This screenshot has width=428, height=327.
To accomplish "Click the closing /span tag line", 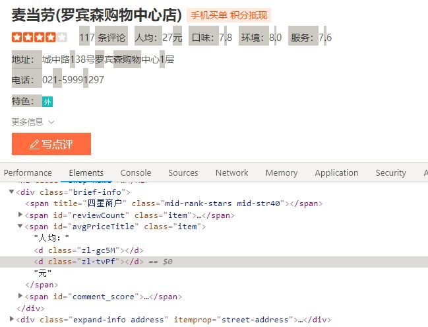I will 42,285.
